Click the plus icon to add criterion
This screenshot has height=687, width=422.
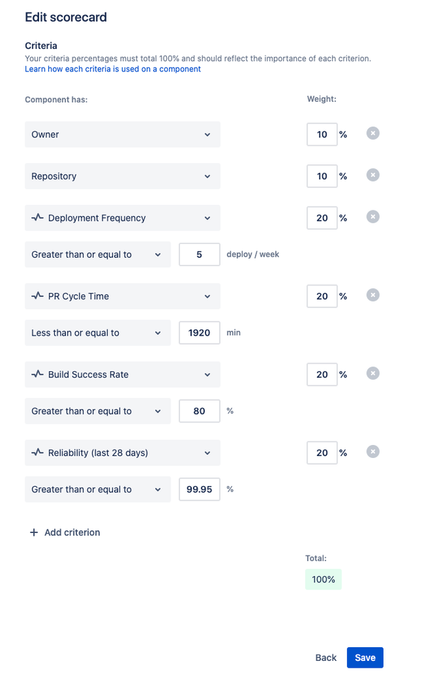click(34, 532)
